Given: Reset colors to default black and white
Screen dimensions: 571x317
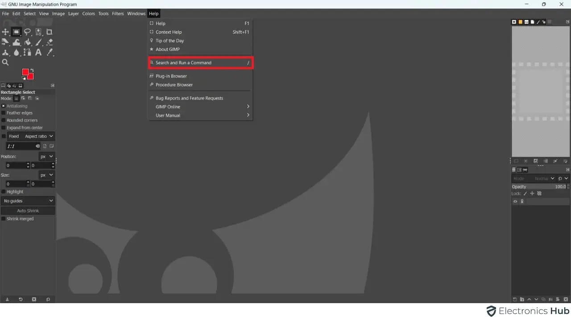Looking at the screenshot, I should tap(24, 78).
